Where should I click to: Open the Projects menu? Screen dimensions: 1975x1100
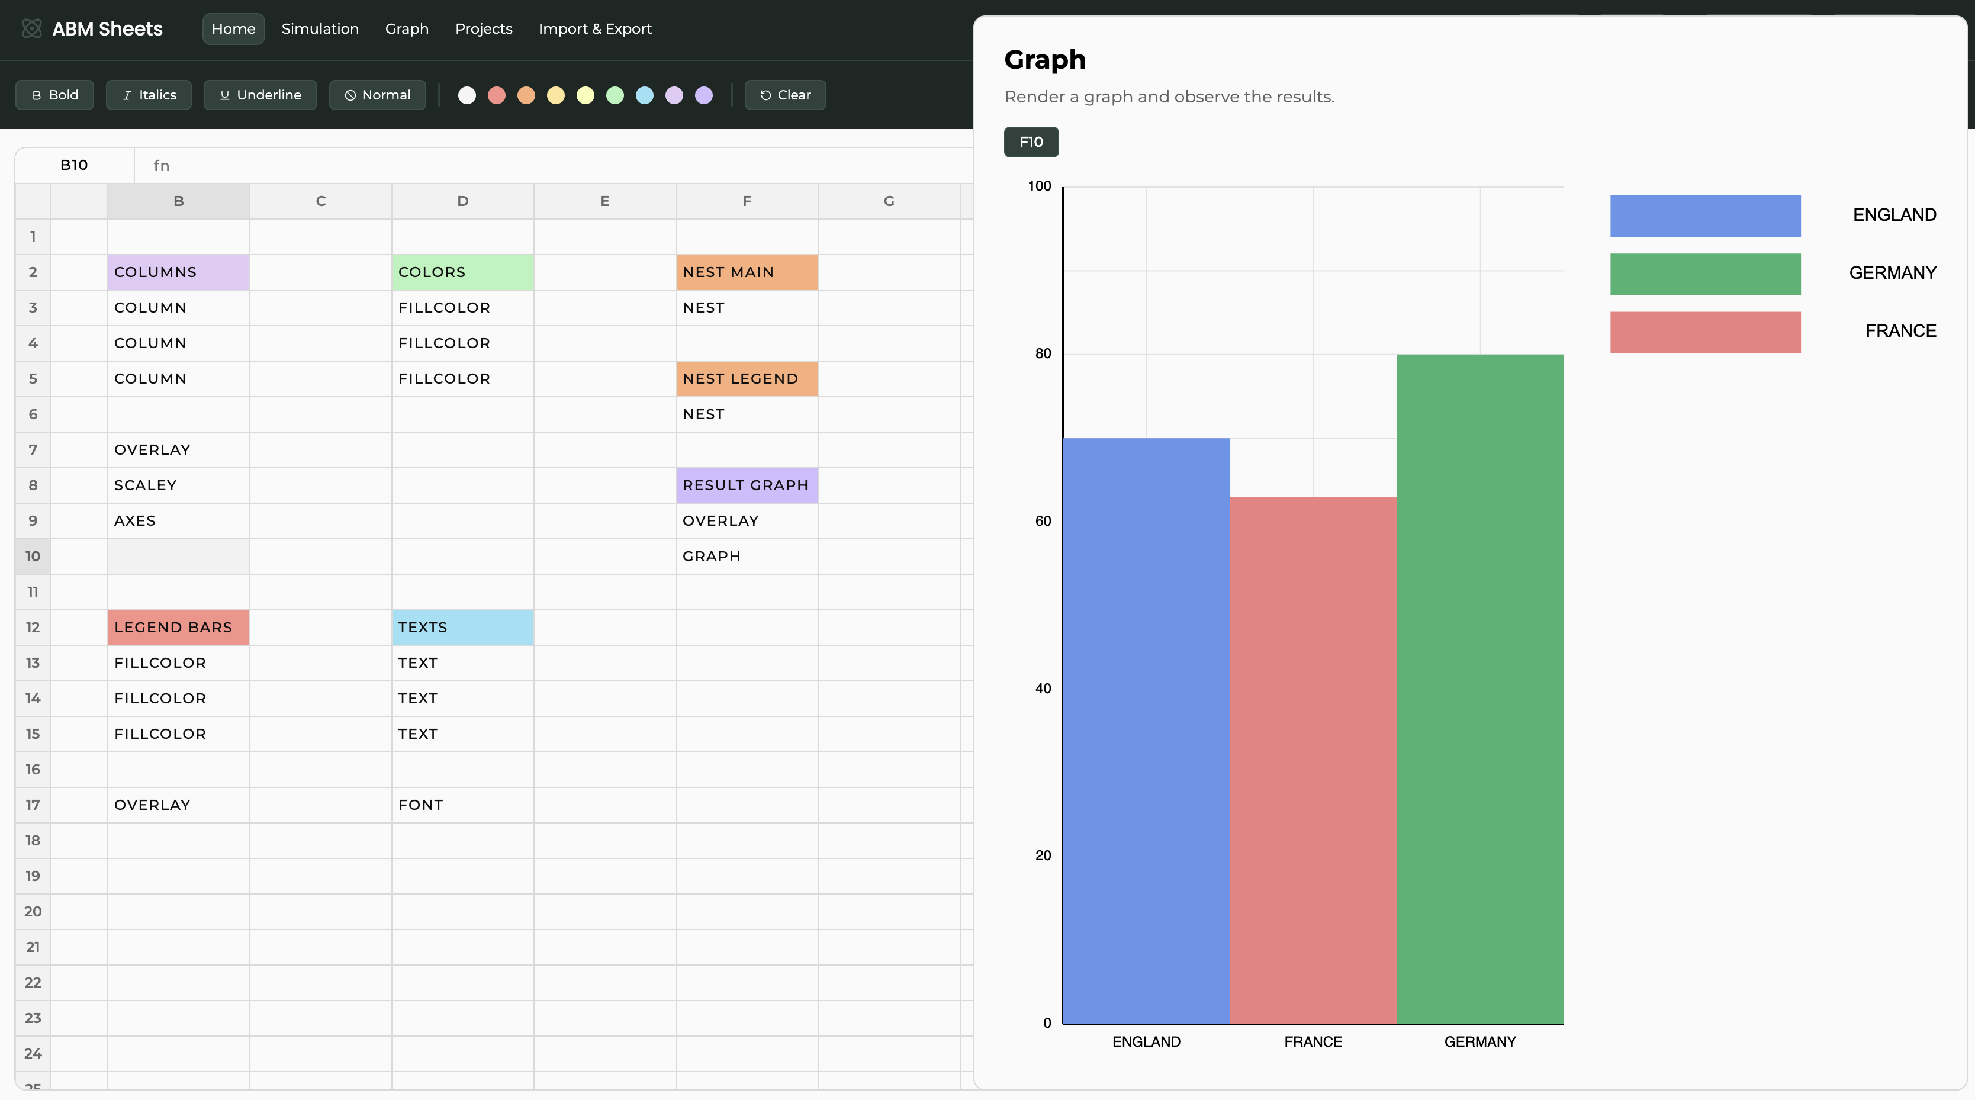tap(483, 29)
